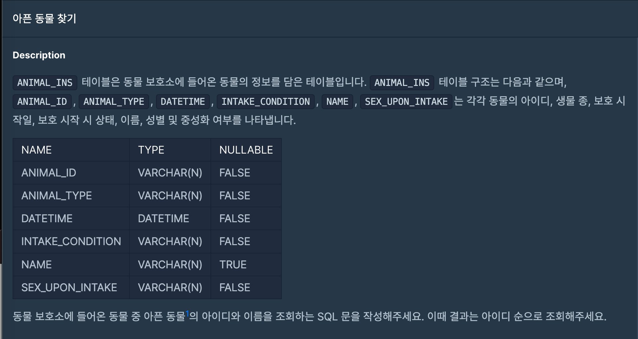This screenshot has width=638, height=339.
Task: Click the "아픈 동물 찾기" page title
Action: click(x=44, y=19)
